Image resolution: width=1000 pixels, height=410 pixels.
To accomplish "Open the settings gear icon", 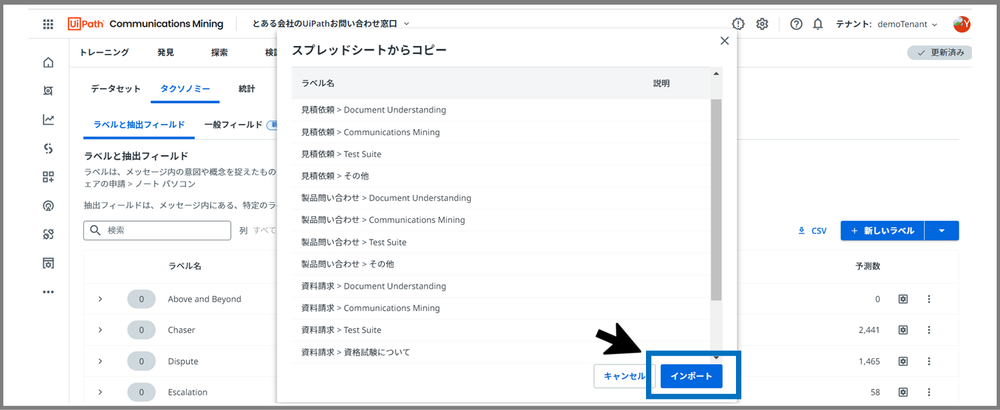I will 762,24.
